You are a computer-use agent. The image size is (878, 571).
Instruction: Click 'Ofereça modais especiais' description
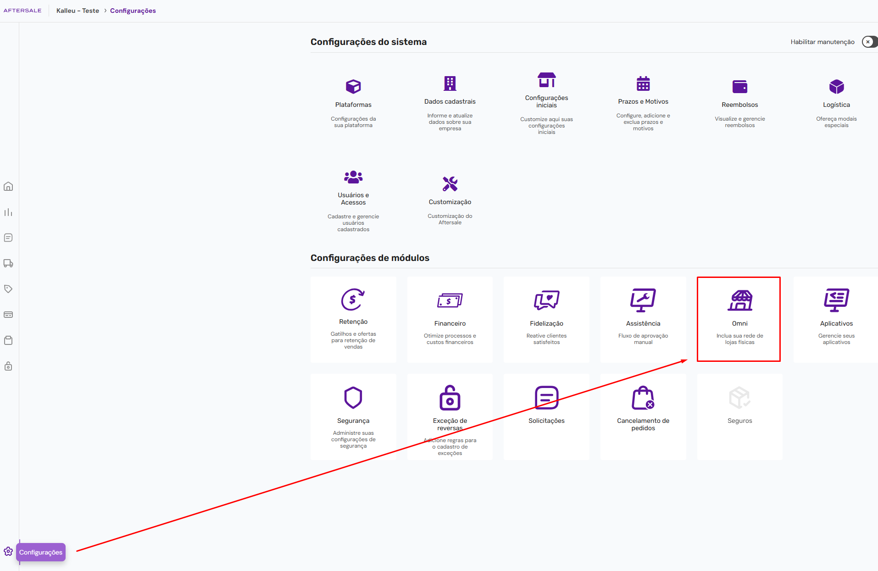click(836, 122)
